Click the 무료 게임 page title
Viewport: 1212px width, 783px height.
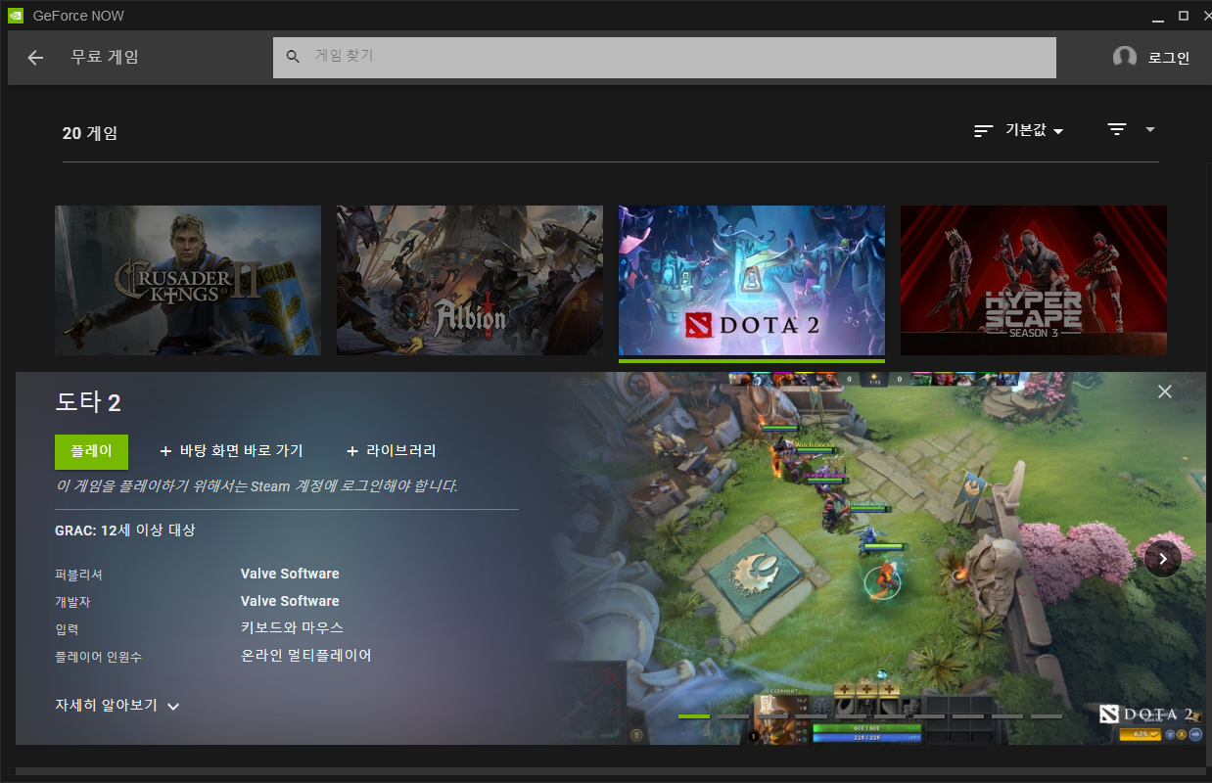coord(105,58)
